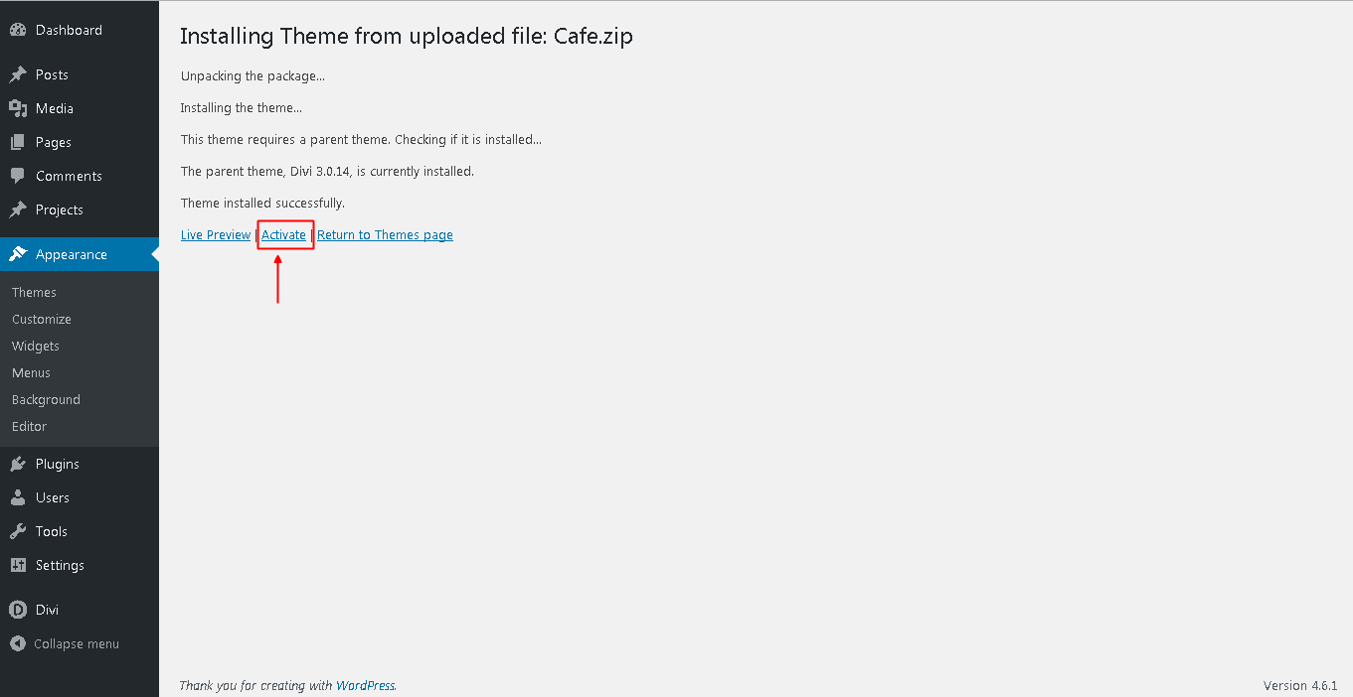Collapse the admin sidebar menu
The height and width of the screenshot is (697, 1353).
[65, 643]
